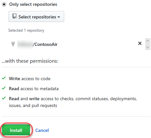Click the Only select repositories label text
The image size is (151, 138).
pos(33,5)
